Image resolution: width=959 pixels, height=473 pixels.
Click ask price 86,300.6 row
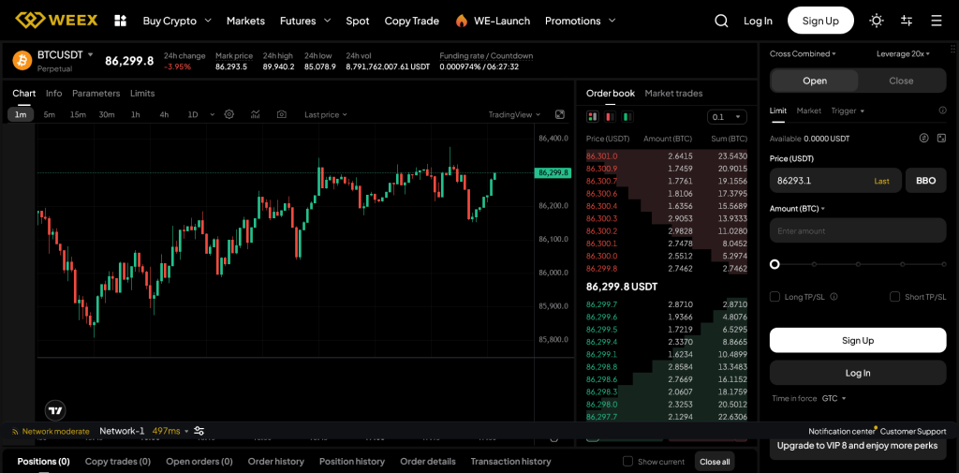(667, 193)
